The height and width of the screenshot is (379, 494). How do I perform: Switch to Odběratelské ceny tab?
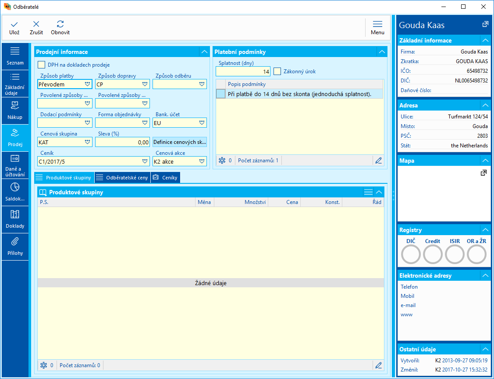123,178
